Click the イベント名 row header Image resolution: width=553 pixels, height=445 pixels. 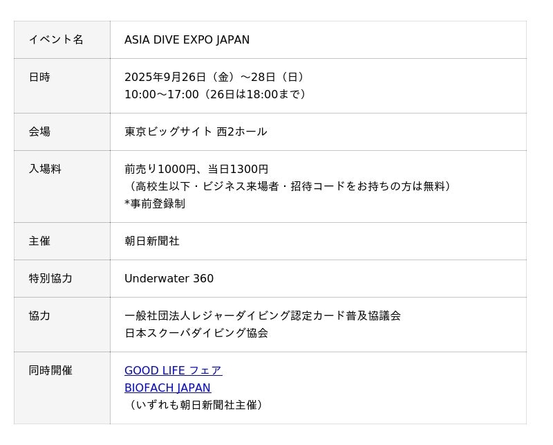56,40
